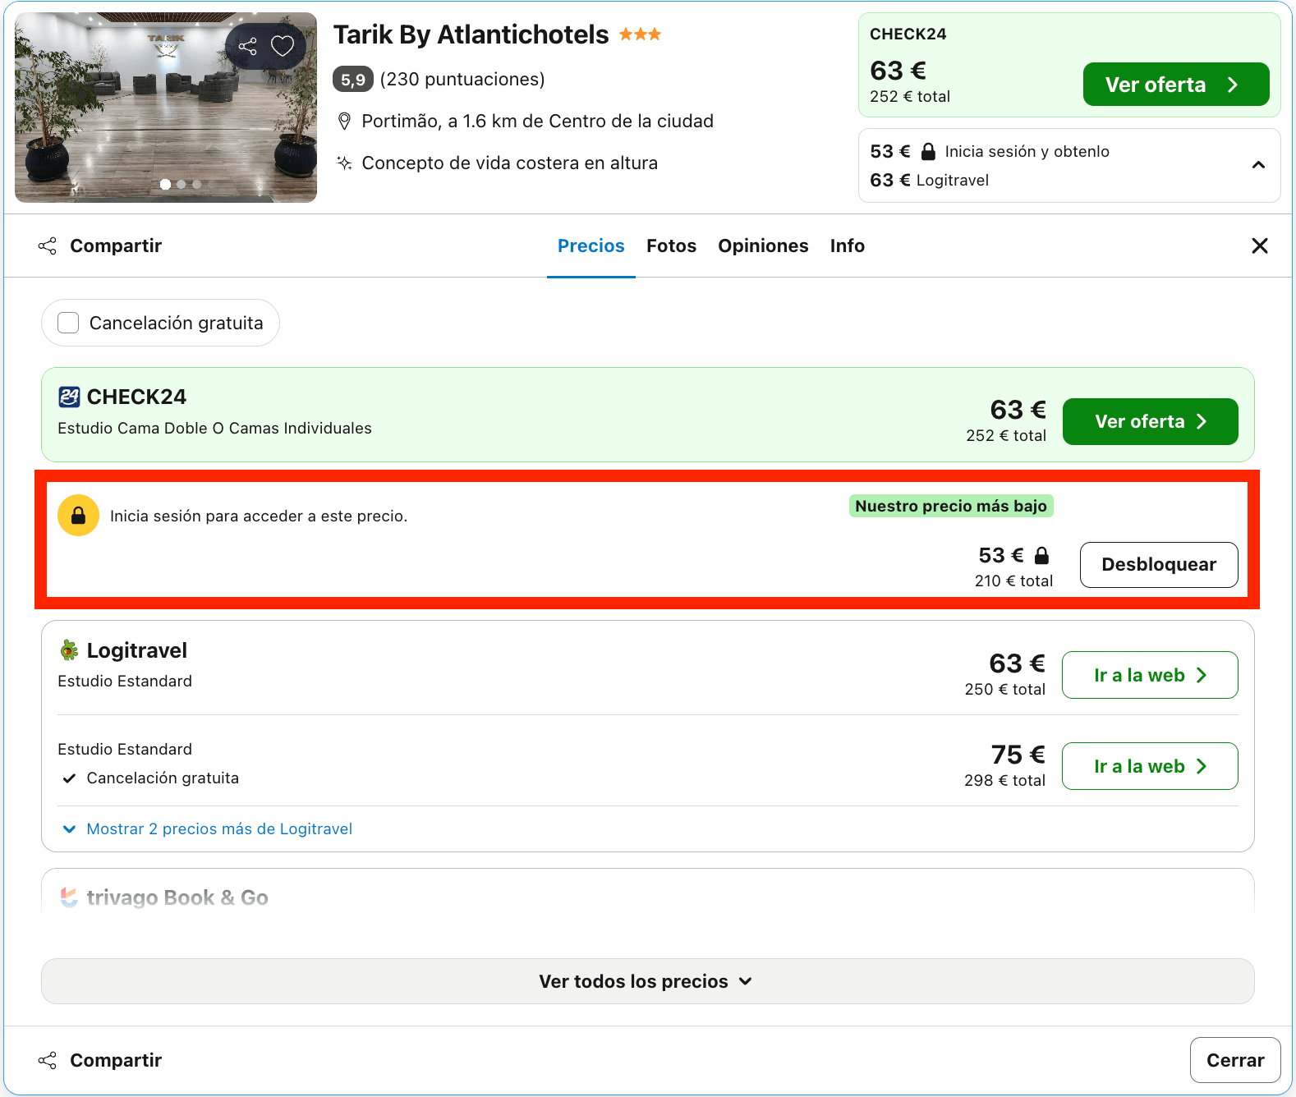Click the 210 € total text
Image resolution: width=1296 pixels, height=1097 pixels.
click(1013, 581)
